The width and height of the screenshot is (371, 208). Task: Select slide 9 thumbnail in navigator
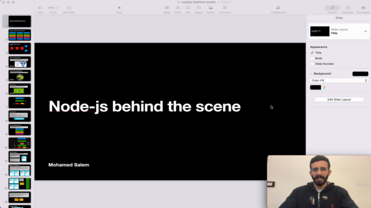pyautogui.click(x=20, y=129)
